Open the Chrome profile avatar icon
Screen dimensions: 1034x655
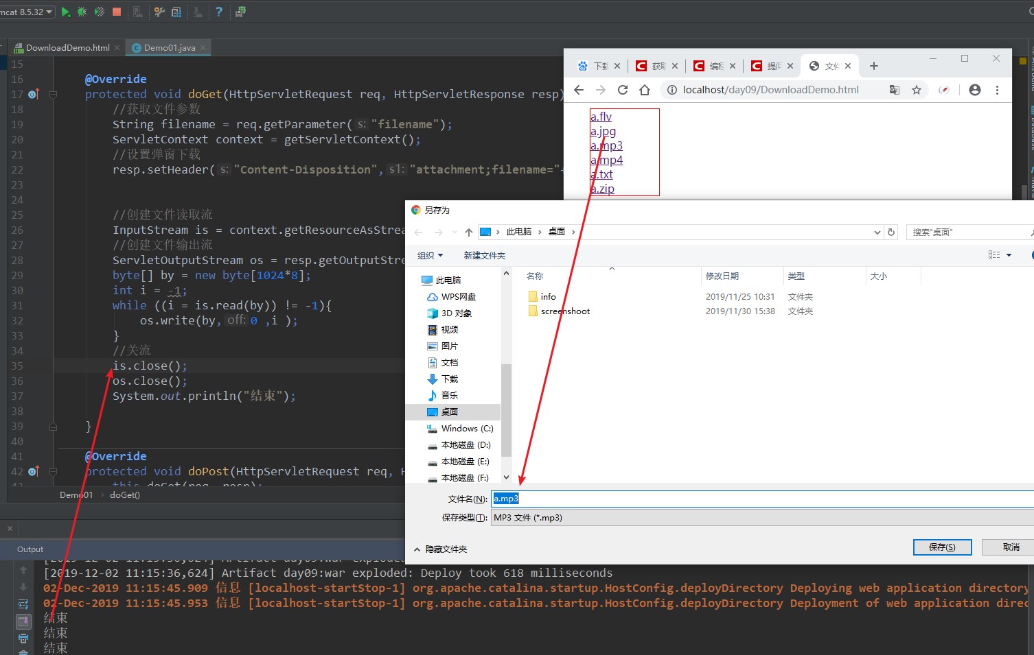(x=975, y=90)
